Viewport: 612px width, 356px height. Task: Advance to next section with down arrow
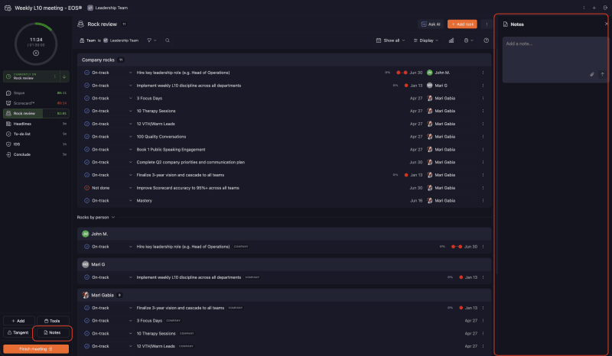[64, 76]
